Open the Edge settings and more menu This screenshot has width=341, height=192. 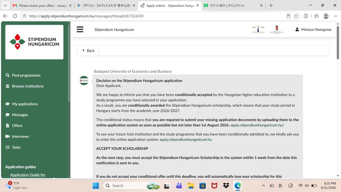click(335, 16)
